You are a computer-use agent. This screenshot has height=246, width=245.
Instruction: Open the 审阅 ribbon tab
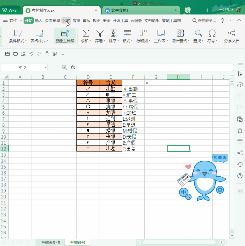(x=86, y=20)
